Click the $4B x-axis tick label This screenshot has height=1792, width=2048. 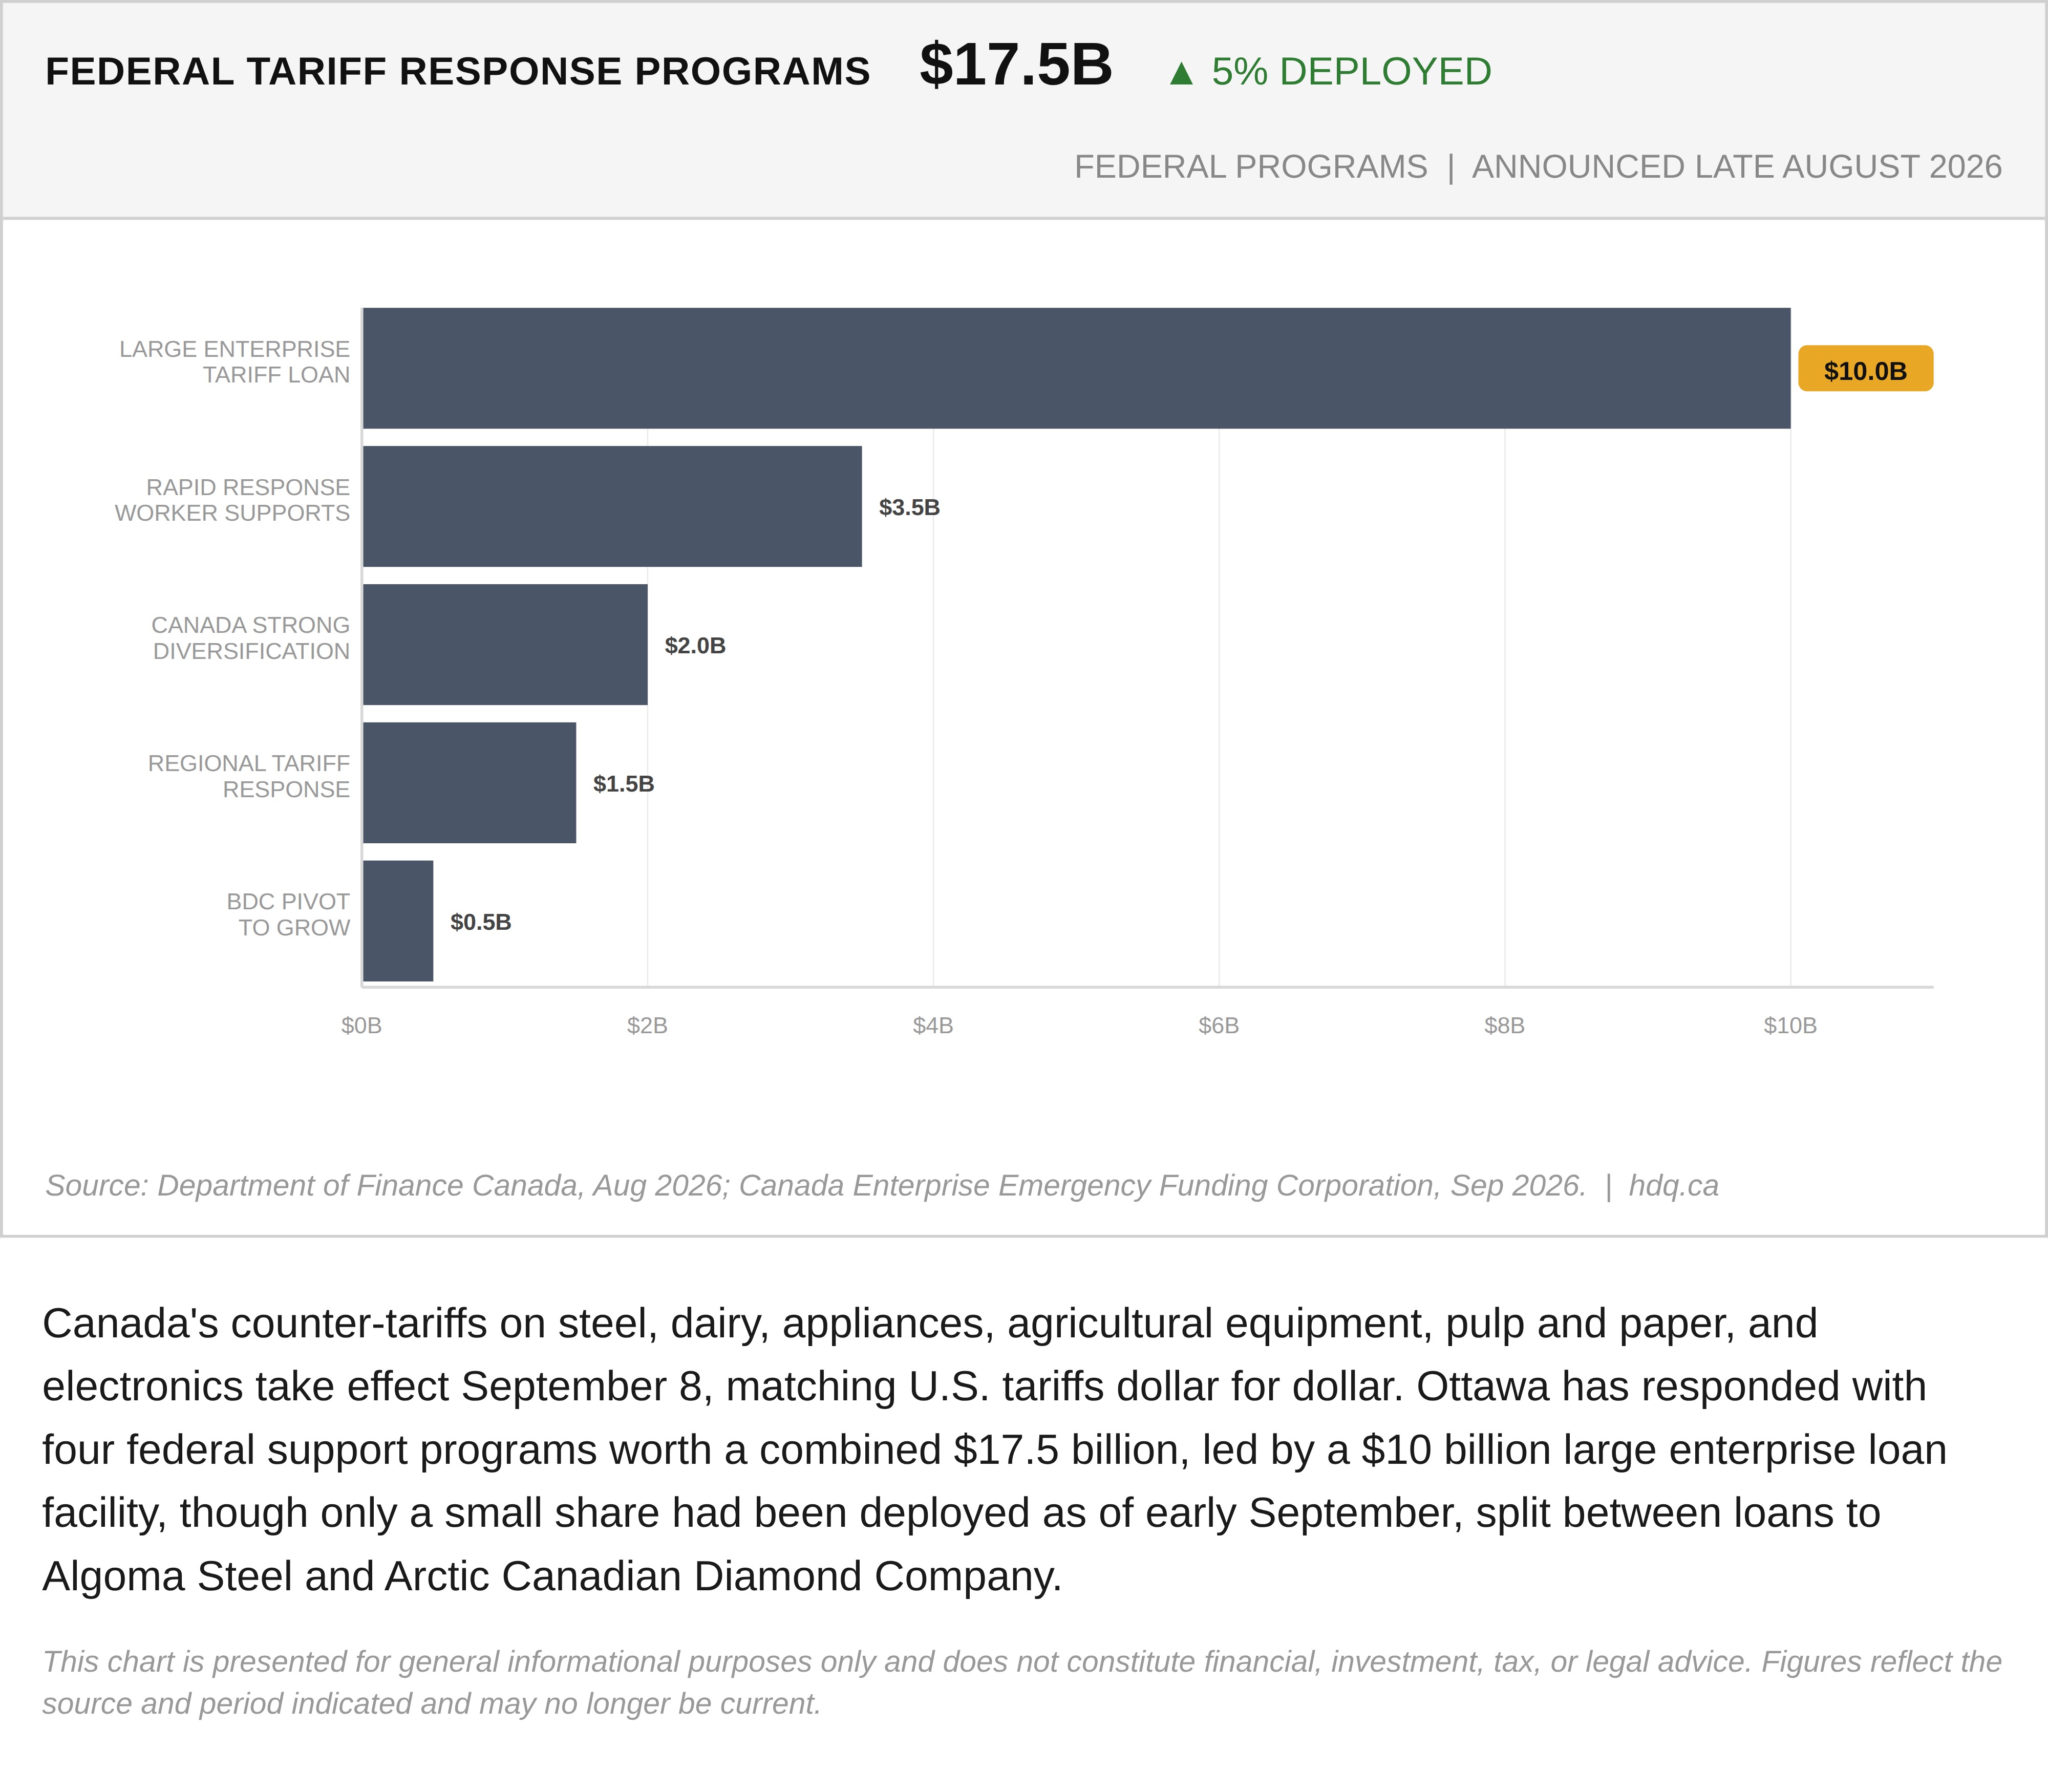(933, 1026)
